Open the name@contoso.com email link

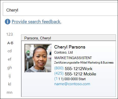[72, 84]
